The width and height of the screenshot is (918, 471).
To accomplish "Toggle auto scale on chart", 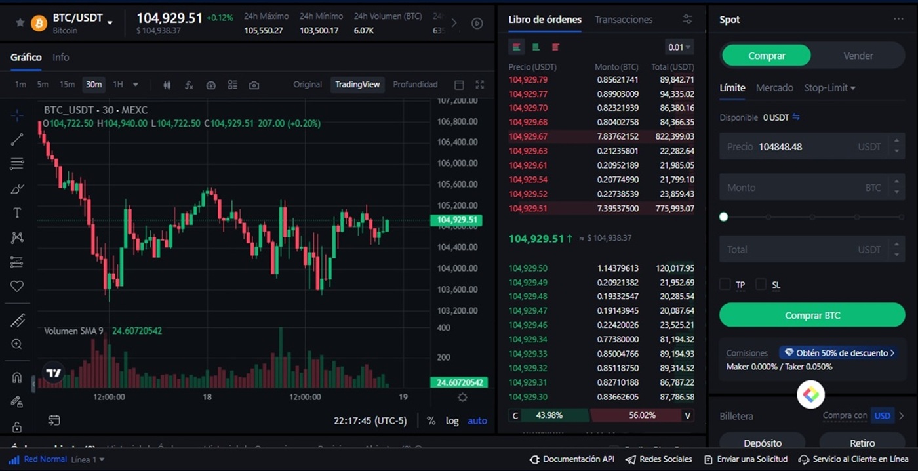I will click(477, 420).
